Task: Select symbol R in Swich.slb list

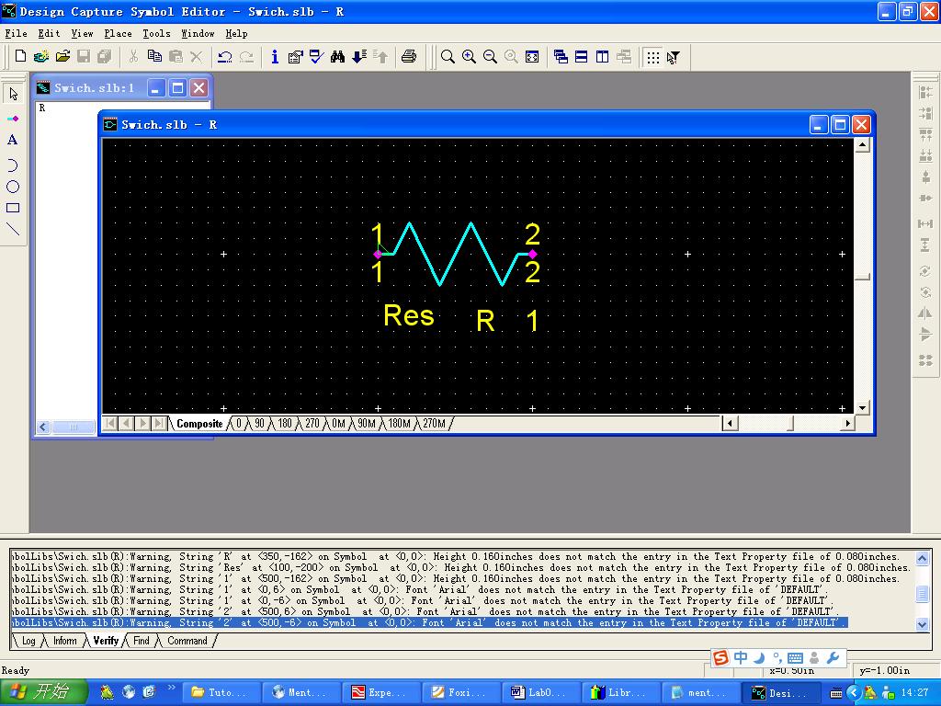Action: (42, 108)
